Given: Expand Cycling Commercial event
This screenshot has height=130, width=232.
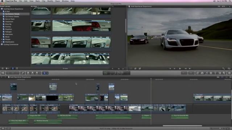Looking at the screenshot, I should 0,44.
